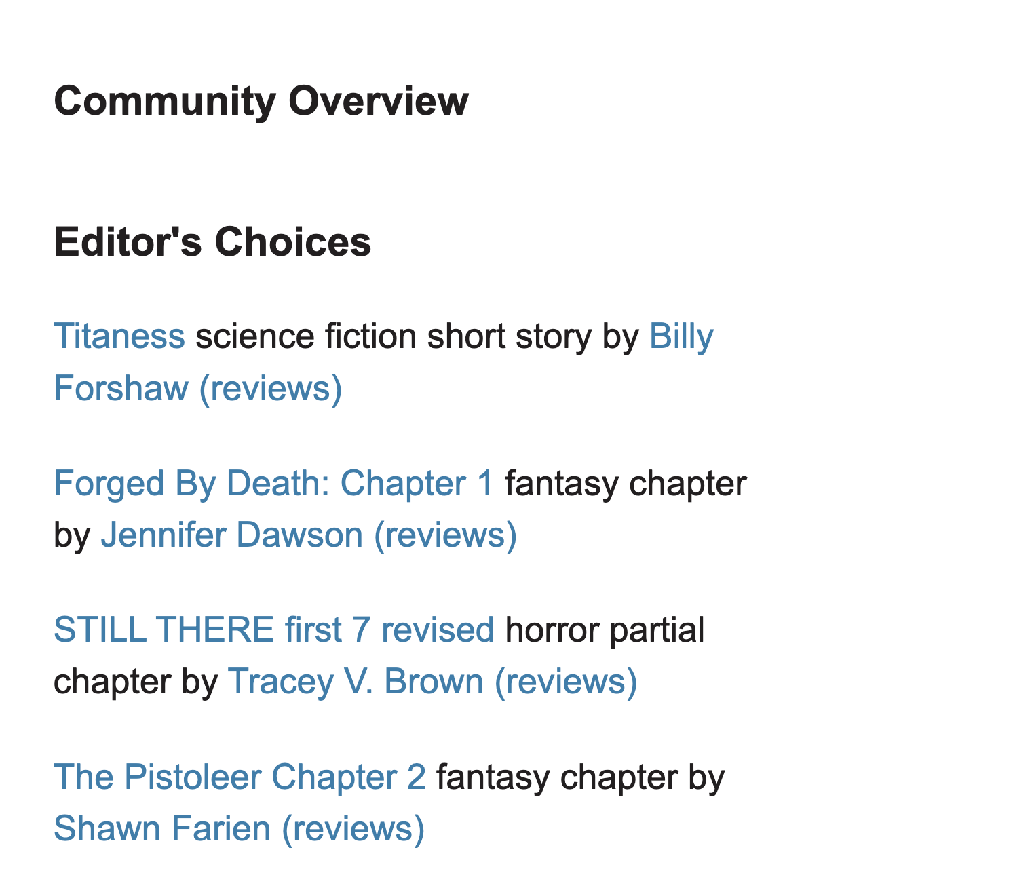The width and height of the screenshot is (1034, 890).
Task: Open the (reviews) link after Shawn Farien
Action: pyautogui.click(x=353, y=829)
